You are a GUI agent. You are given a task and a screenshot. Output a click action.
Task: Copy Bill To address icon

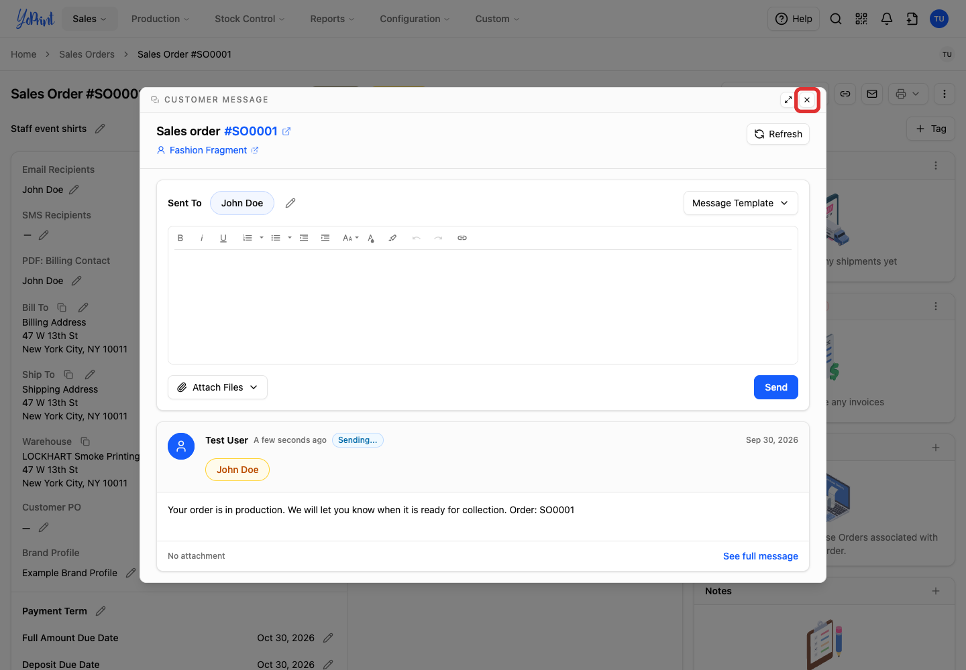click(x=62, y=308)
